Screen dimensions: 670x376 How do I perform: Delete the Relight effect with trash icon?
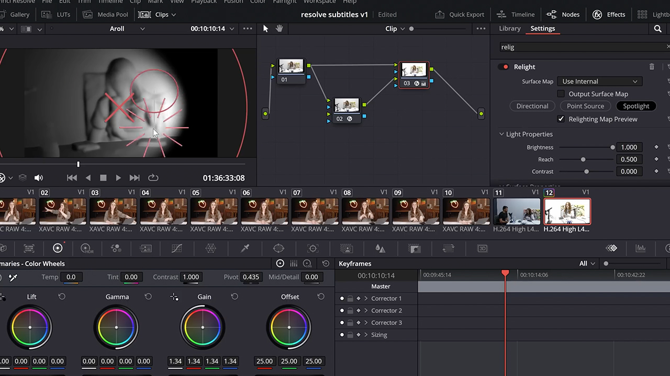pos(652,67)
